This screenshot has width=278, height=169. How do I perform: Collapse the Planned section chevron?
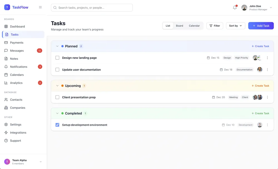pyautogui.click(x=57, y=46)
